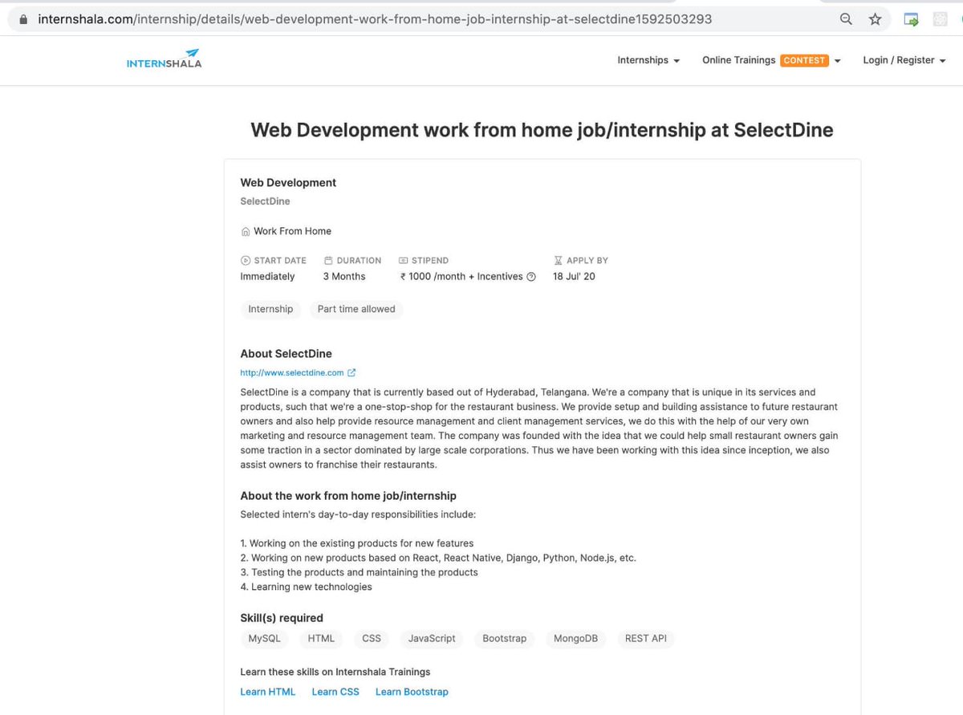The width and height of the screenshot is (963, 715).
Task: Click the SelectDine company name under Web Development
Action: 265,201
